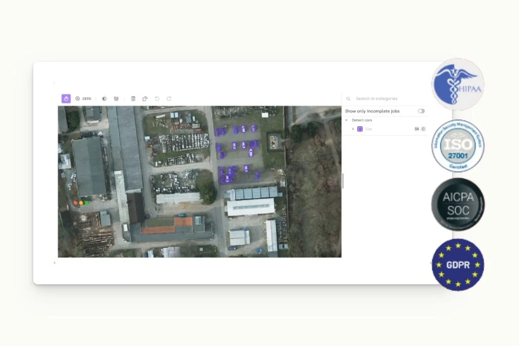Redo the last action

169,99
